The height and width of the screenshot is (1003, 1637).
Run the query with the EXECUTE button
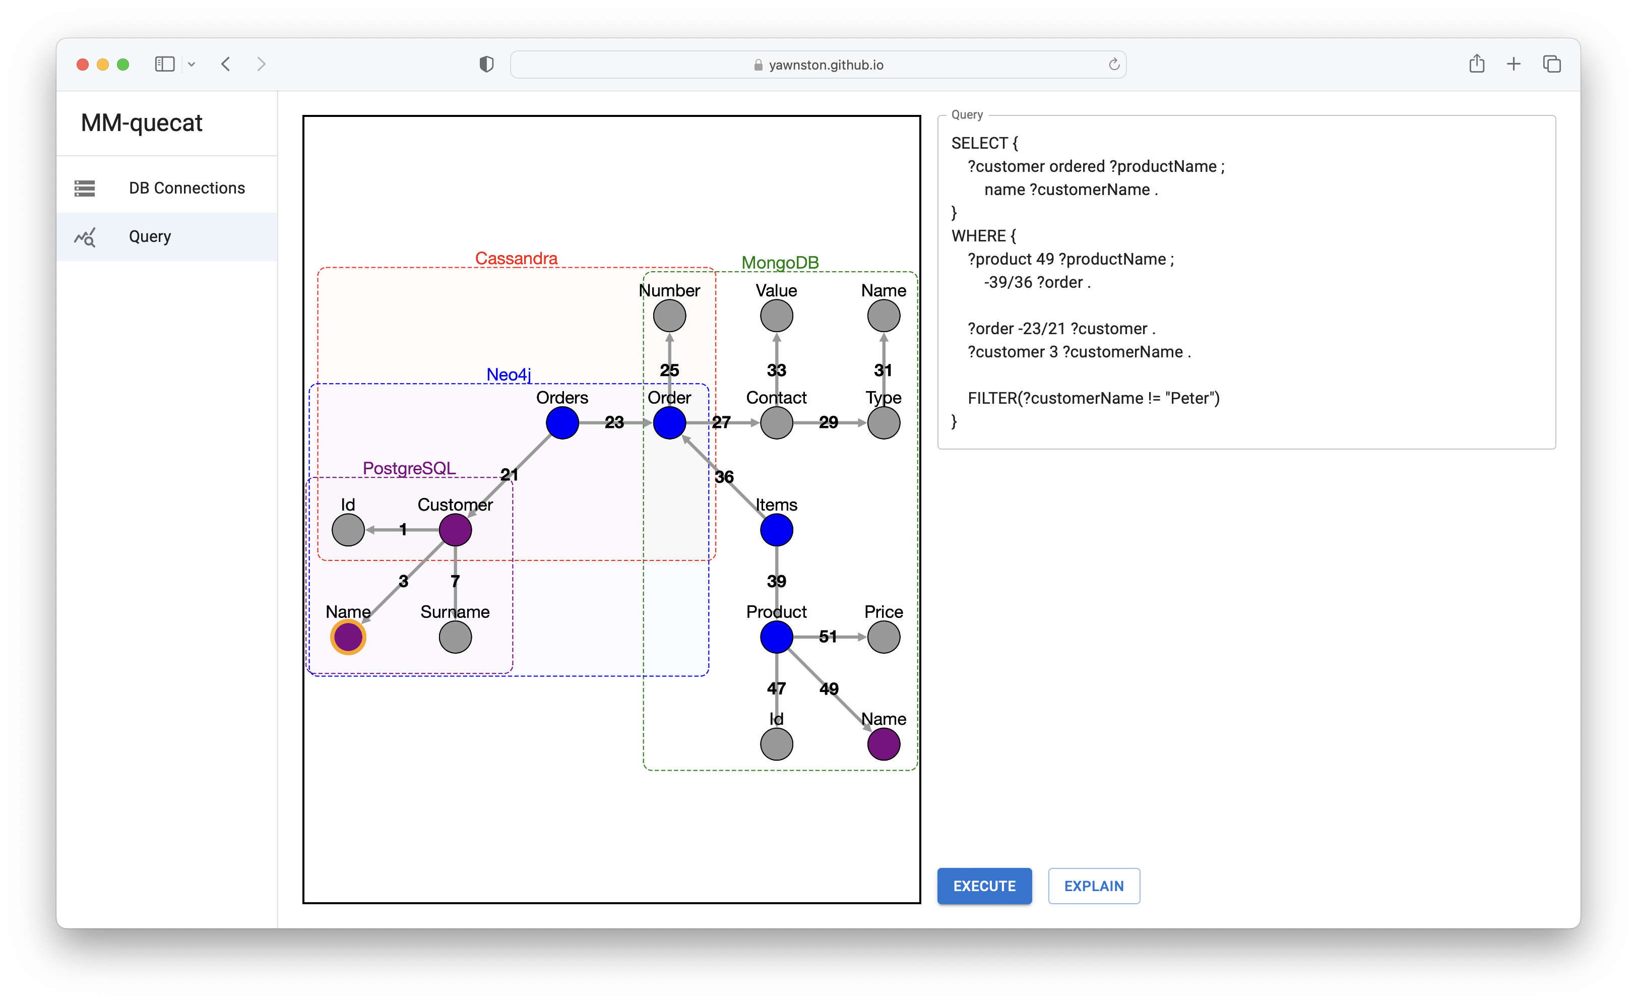(984, 886)
